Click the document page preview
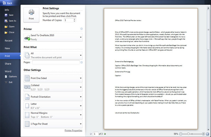The width and height of the screenshot is (211, 137). pos(151,68)
